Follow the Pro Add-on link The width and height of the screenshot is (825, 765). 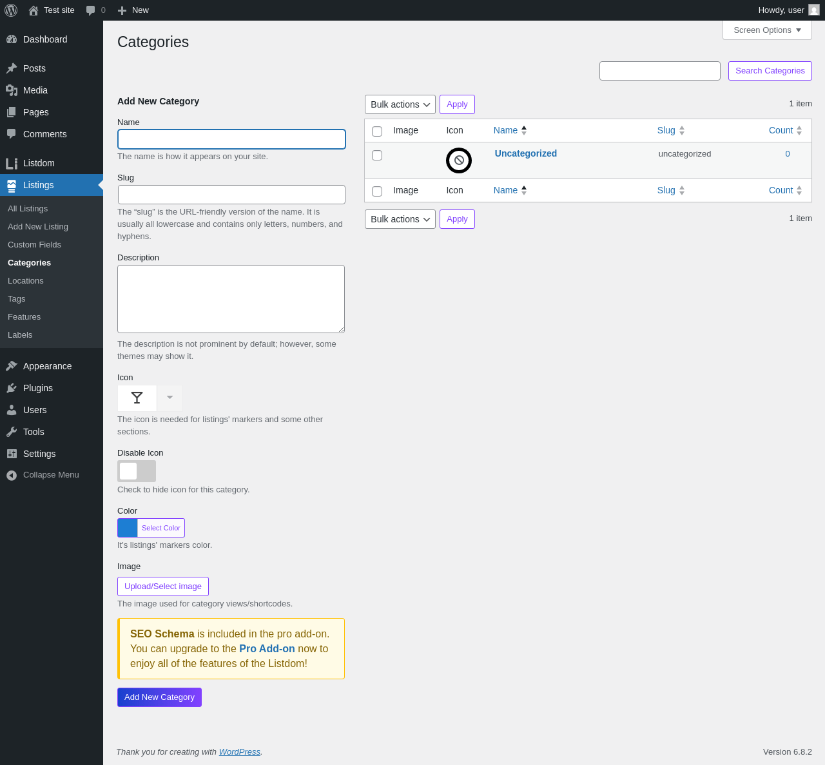[267, 648]
